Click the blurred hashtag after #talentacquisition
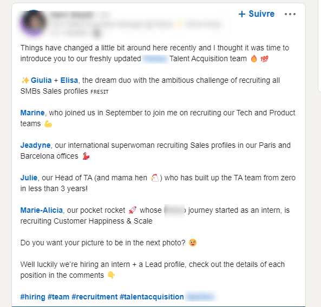Screen dimensions: 321x307 tap(201, 297)
